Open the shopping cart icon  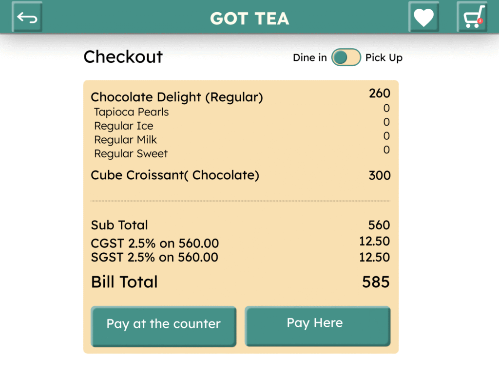472,18
